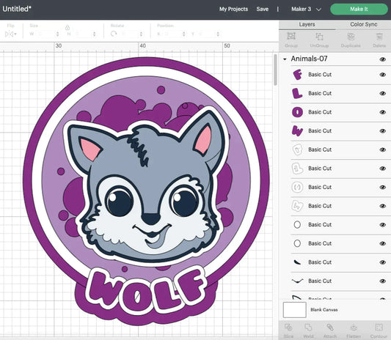Screen dimensions: 391x340
Task: Select the purple F letter layer thumbnail
Action: click(x=297, y=75)
